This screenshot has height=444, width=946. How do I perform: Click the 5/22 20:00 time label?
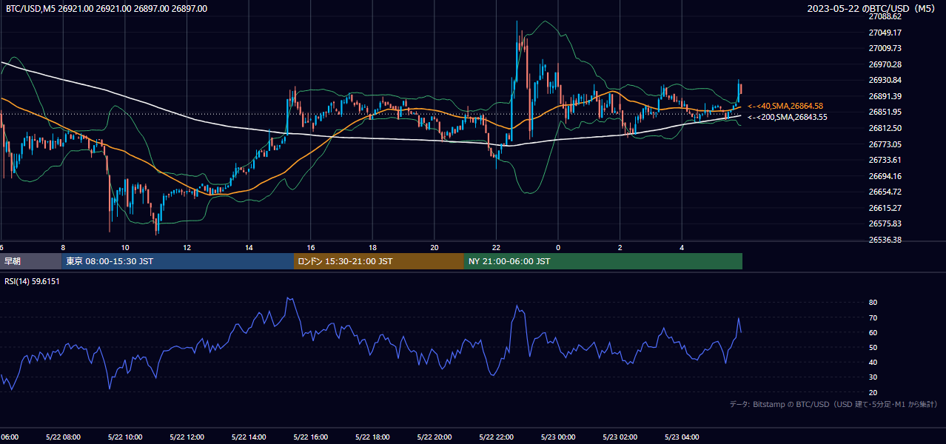tap(435, 437)
